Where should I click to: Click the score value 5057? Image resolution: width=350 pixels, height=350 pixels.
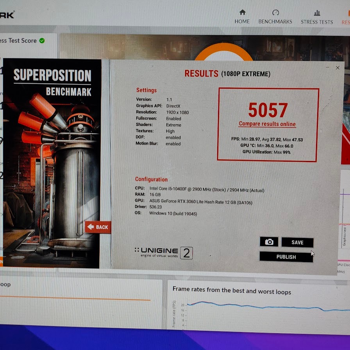click(x=268, y=110)
